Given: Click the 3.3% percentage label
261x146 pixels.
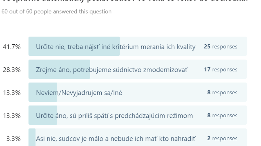Looking at the screenshot, I should click(14, 138).
